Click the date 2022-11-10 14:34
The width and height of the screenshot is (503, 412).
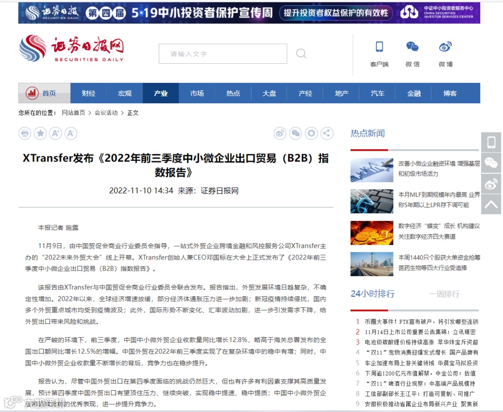coord(141,191)
